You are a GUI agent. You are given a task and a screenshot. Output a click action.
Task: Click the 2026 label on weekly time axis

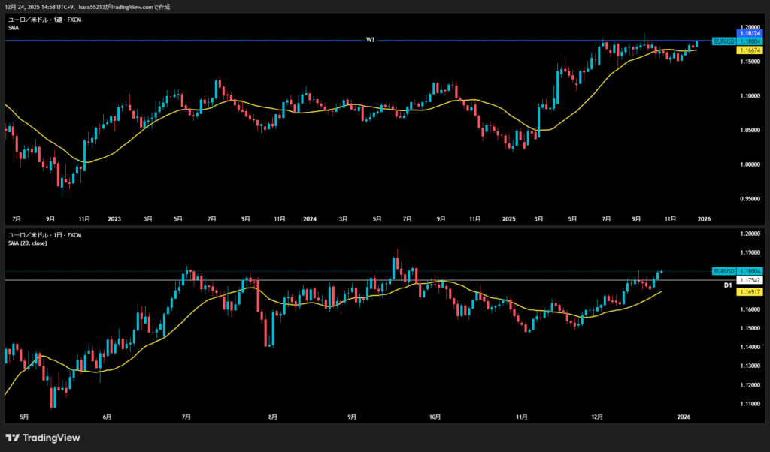tap(704, 219)
